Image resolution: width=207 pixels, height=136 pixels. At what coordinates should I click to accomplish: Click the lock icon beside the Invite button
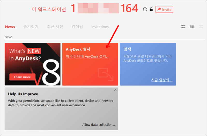(151, 10)
